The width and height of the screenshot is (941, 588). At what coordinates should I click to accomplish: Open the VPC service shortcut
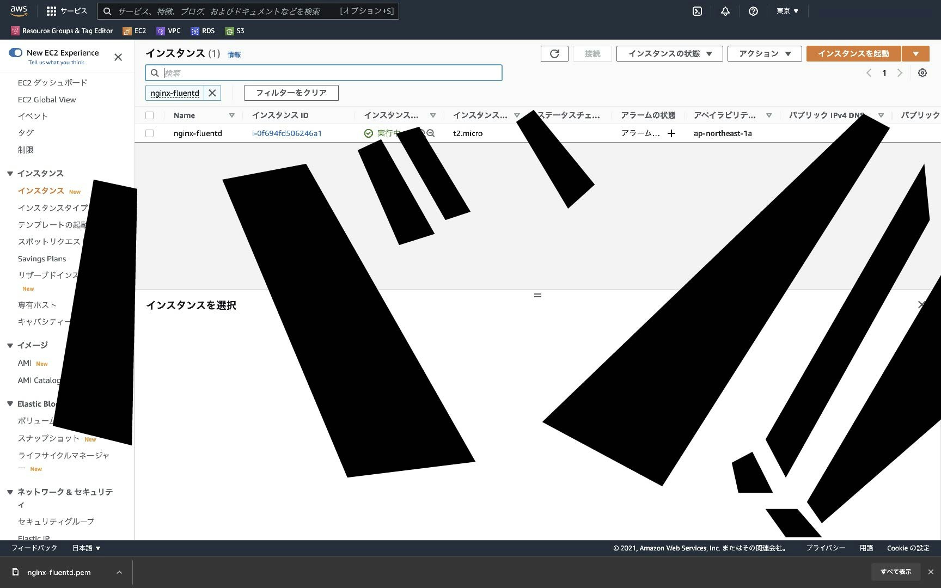[x=168, y=31]
